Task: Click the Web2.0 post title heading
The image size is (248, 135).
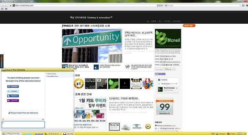Action: click(86, 25)
